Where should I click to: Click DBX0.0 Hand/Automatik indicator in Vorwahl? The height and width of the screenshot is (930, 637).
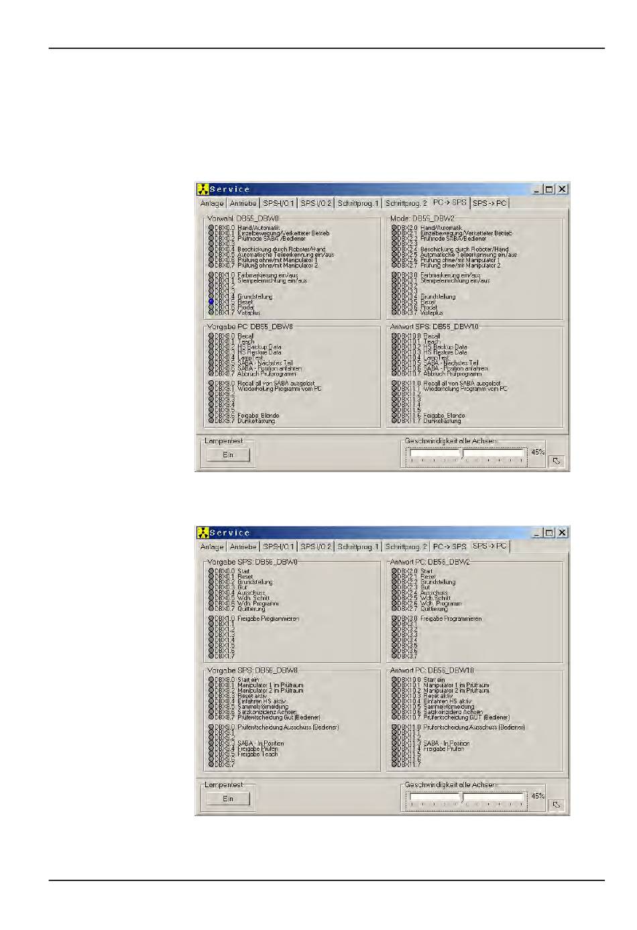point(211,228)
